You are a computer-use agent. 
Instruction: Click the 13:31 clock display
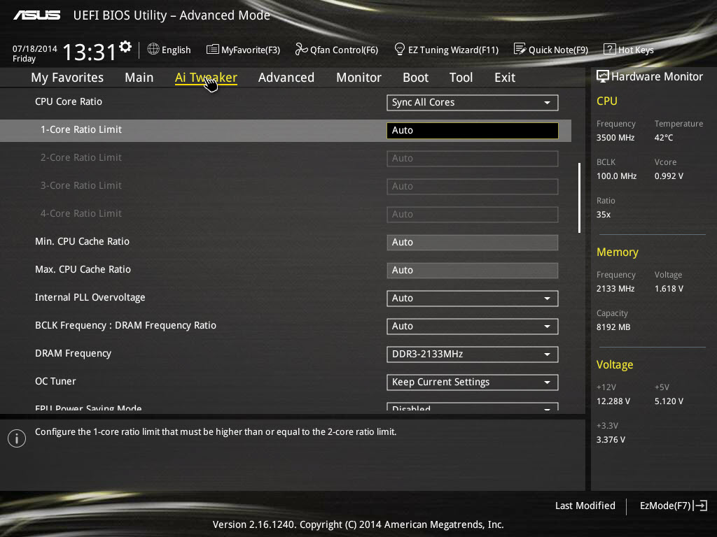coord(89,52)
